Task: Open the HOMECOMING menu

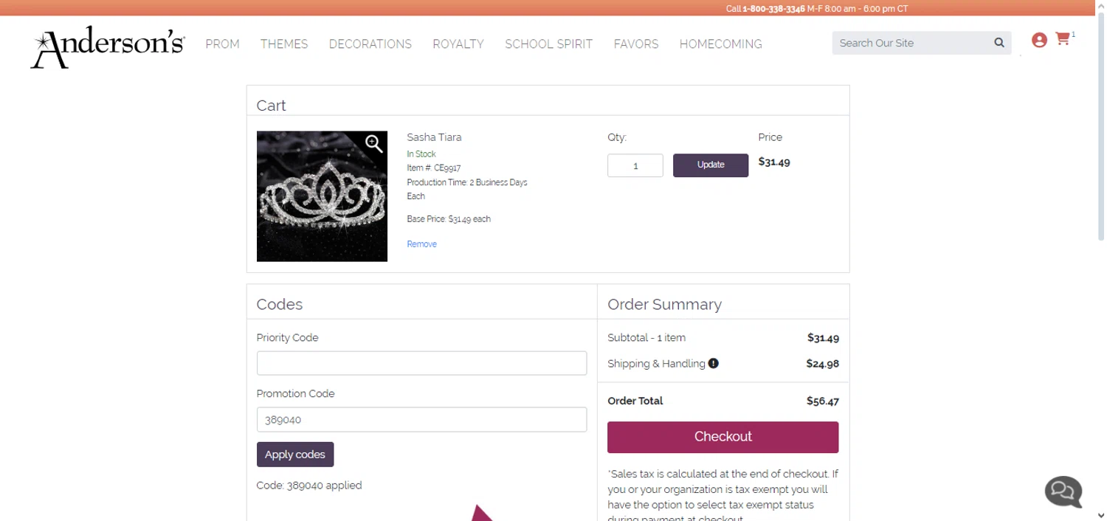Action: (720, 44)
